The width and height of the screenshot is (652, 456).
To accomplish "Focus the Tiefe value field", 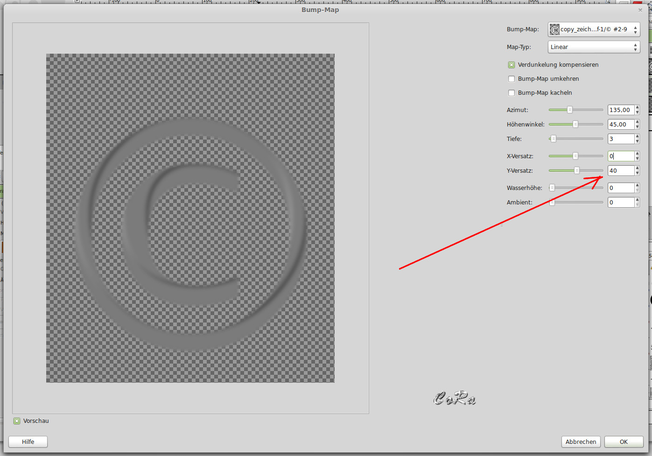I will click(621, 139).
